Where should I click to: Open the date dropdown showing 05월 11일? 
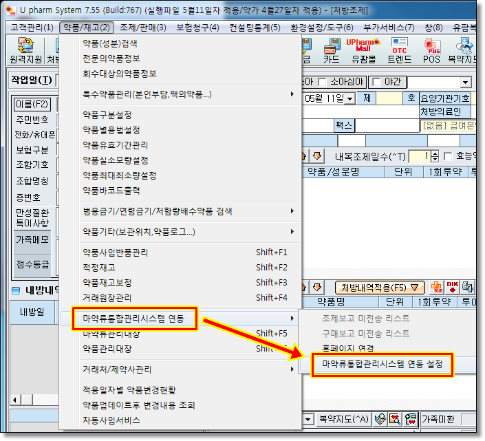[350, 98]
